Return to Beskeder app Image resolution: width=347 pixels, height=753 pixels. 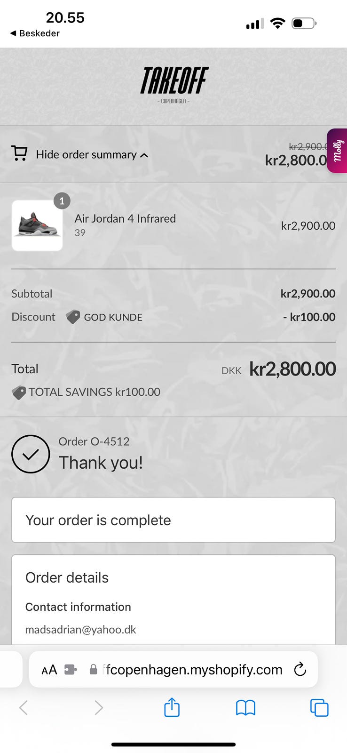(35, 33)
